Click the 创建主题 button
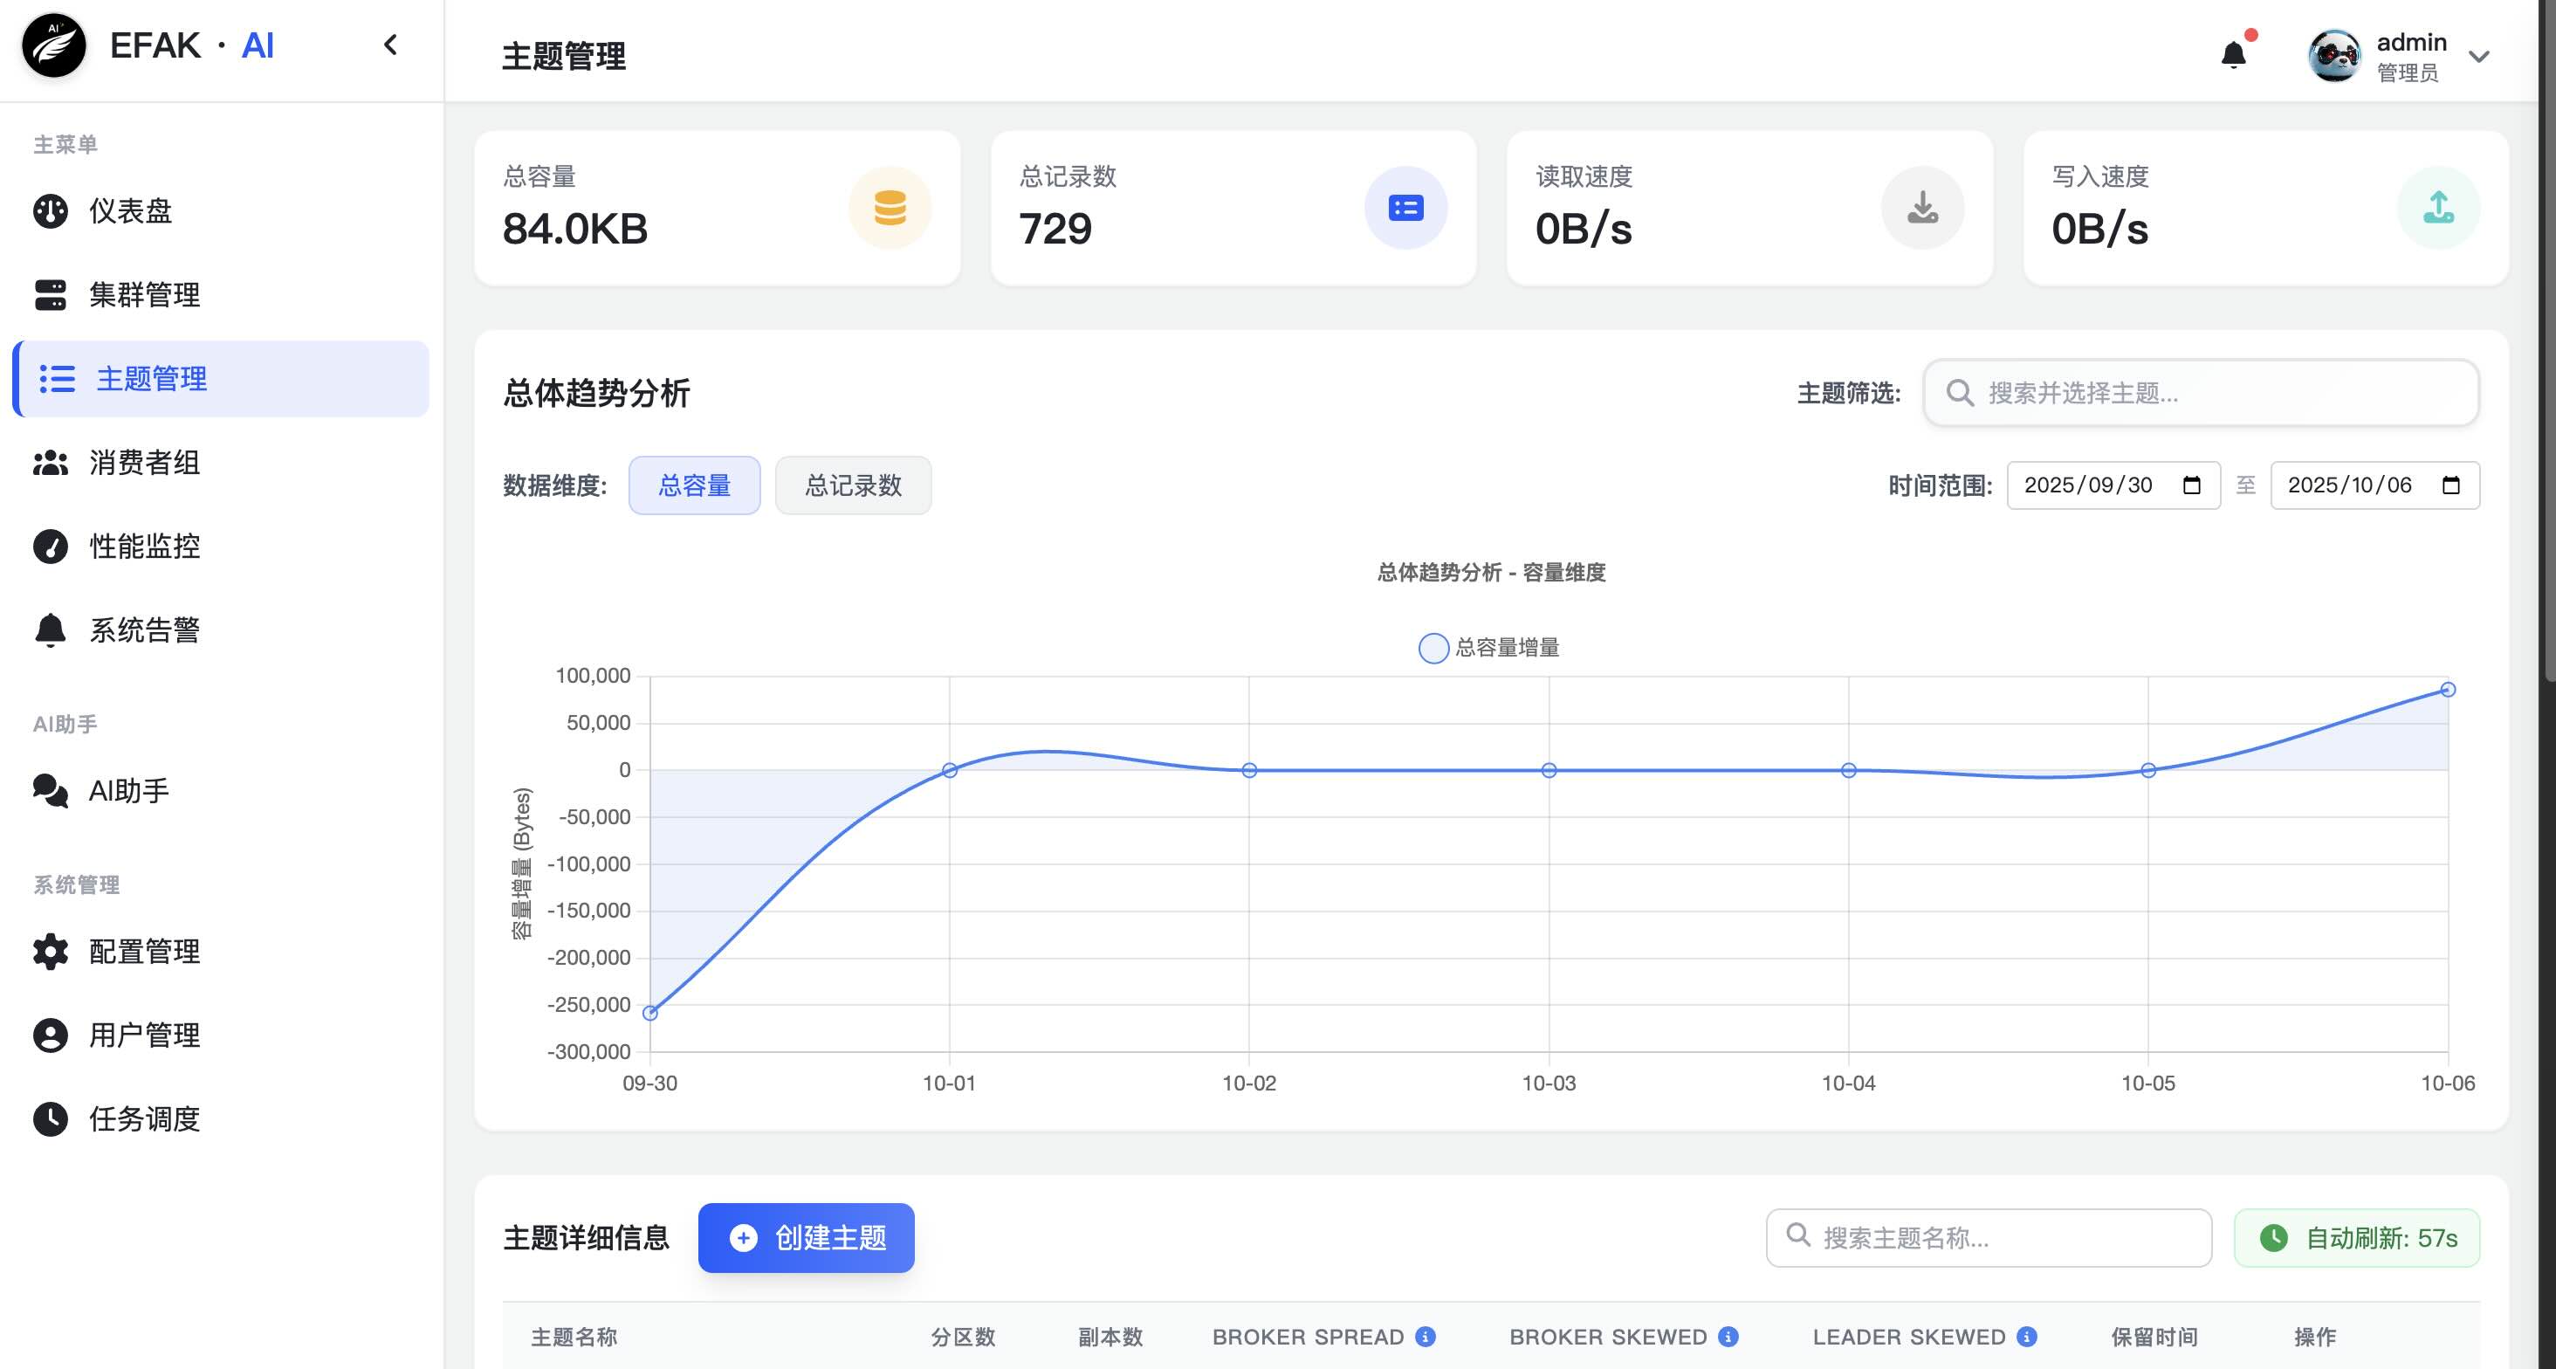Viewport: 2556px width, 1369px height. coord(806,1238)
